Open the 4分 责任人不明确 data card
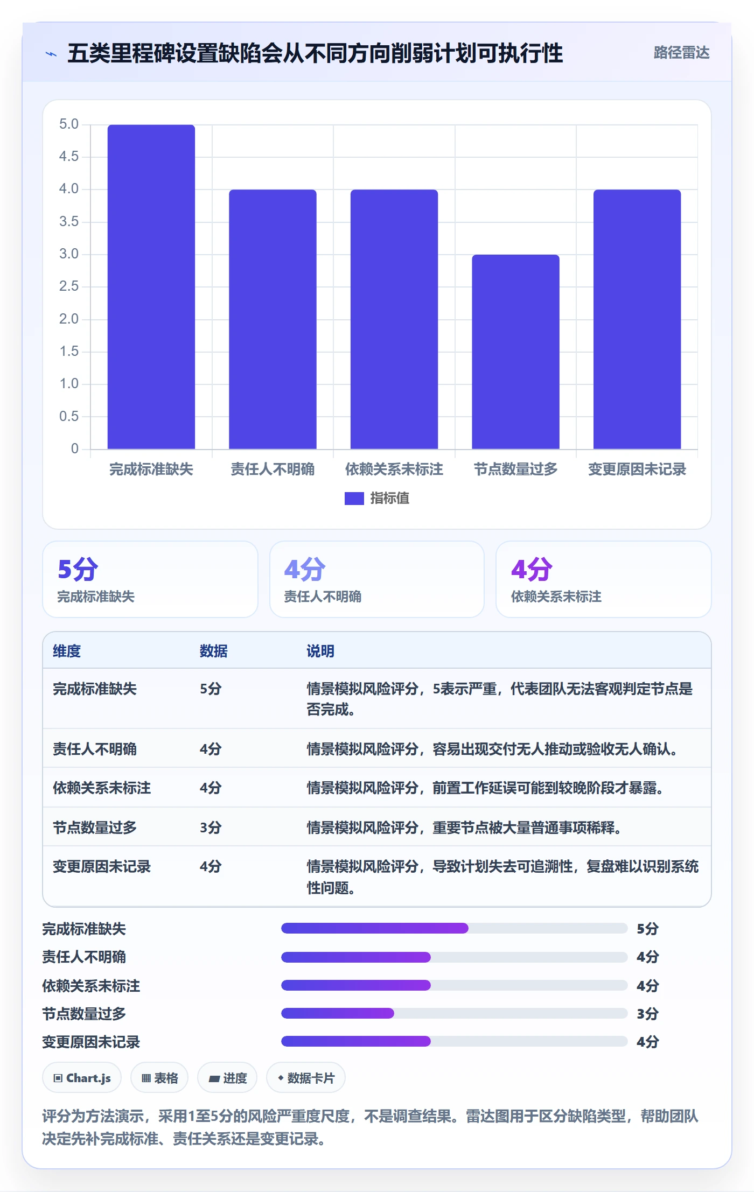 (377, 579)
